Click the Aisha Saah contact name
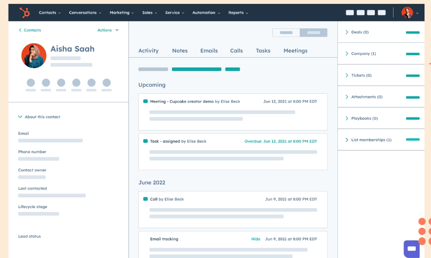 pyautogui.click(x=72, y=49)
